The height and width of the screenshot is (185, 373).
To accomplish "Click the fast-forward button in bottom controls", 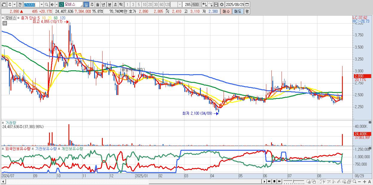I will click(279, 182).
